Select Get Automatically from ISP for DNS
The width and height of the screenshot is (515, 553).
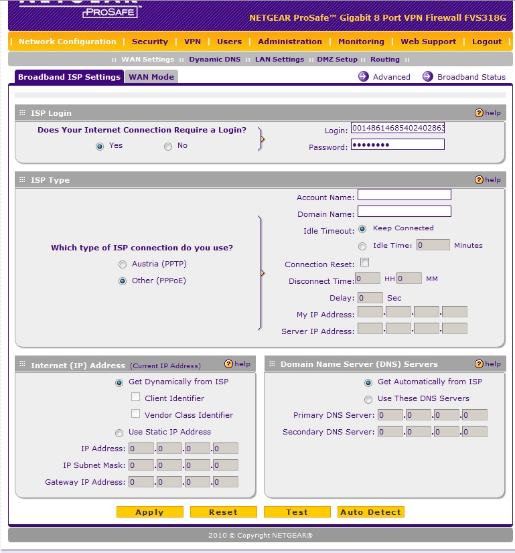pos(368,383)
